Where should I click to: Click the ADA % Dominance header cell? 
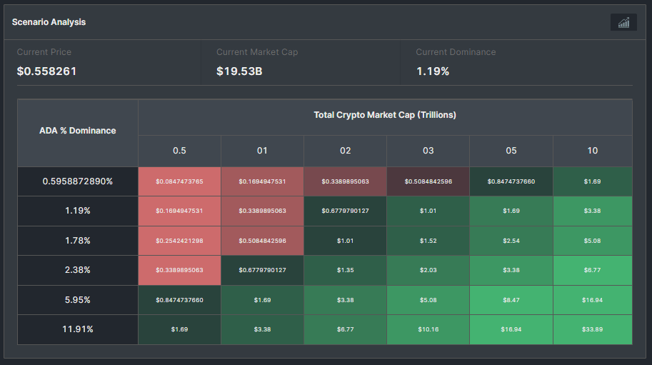click(78, 131)
